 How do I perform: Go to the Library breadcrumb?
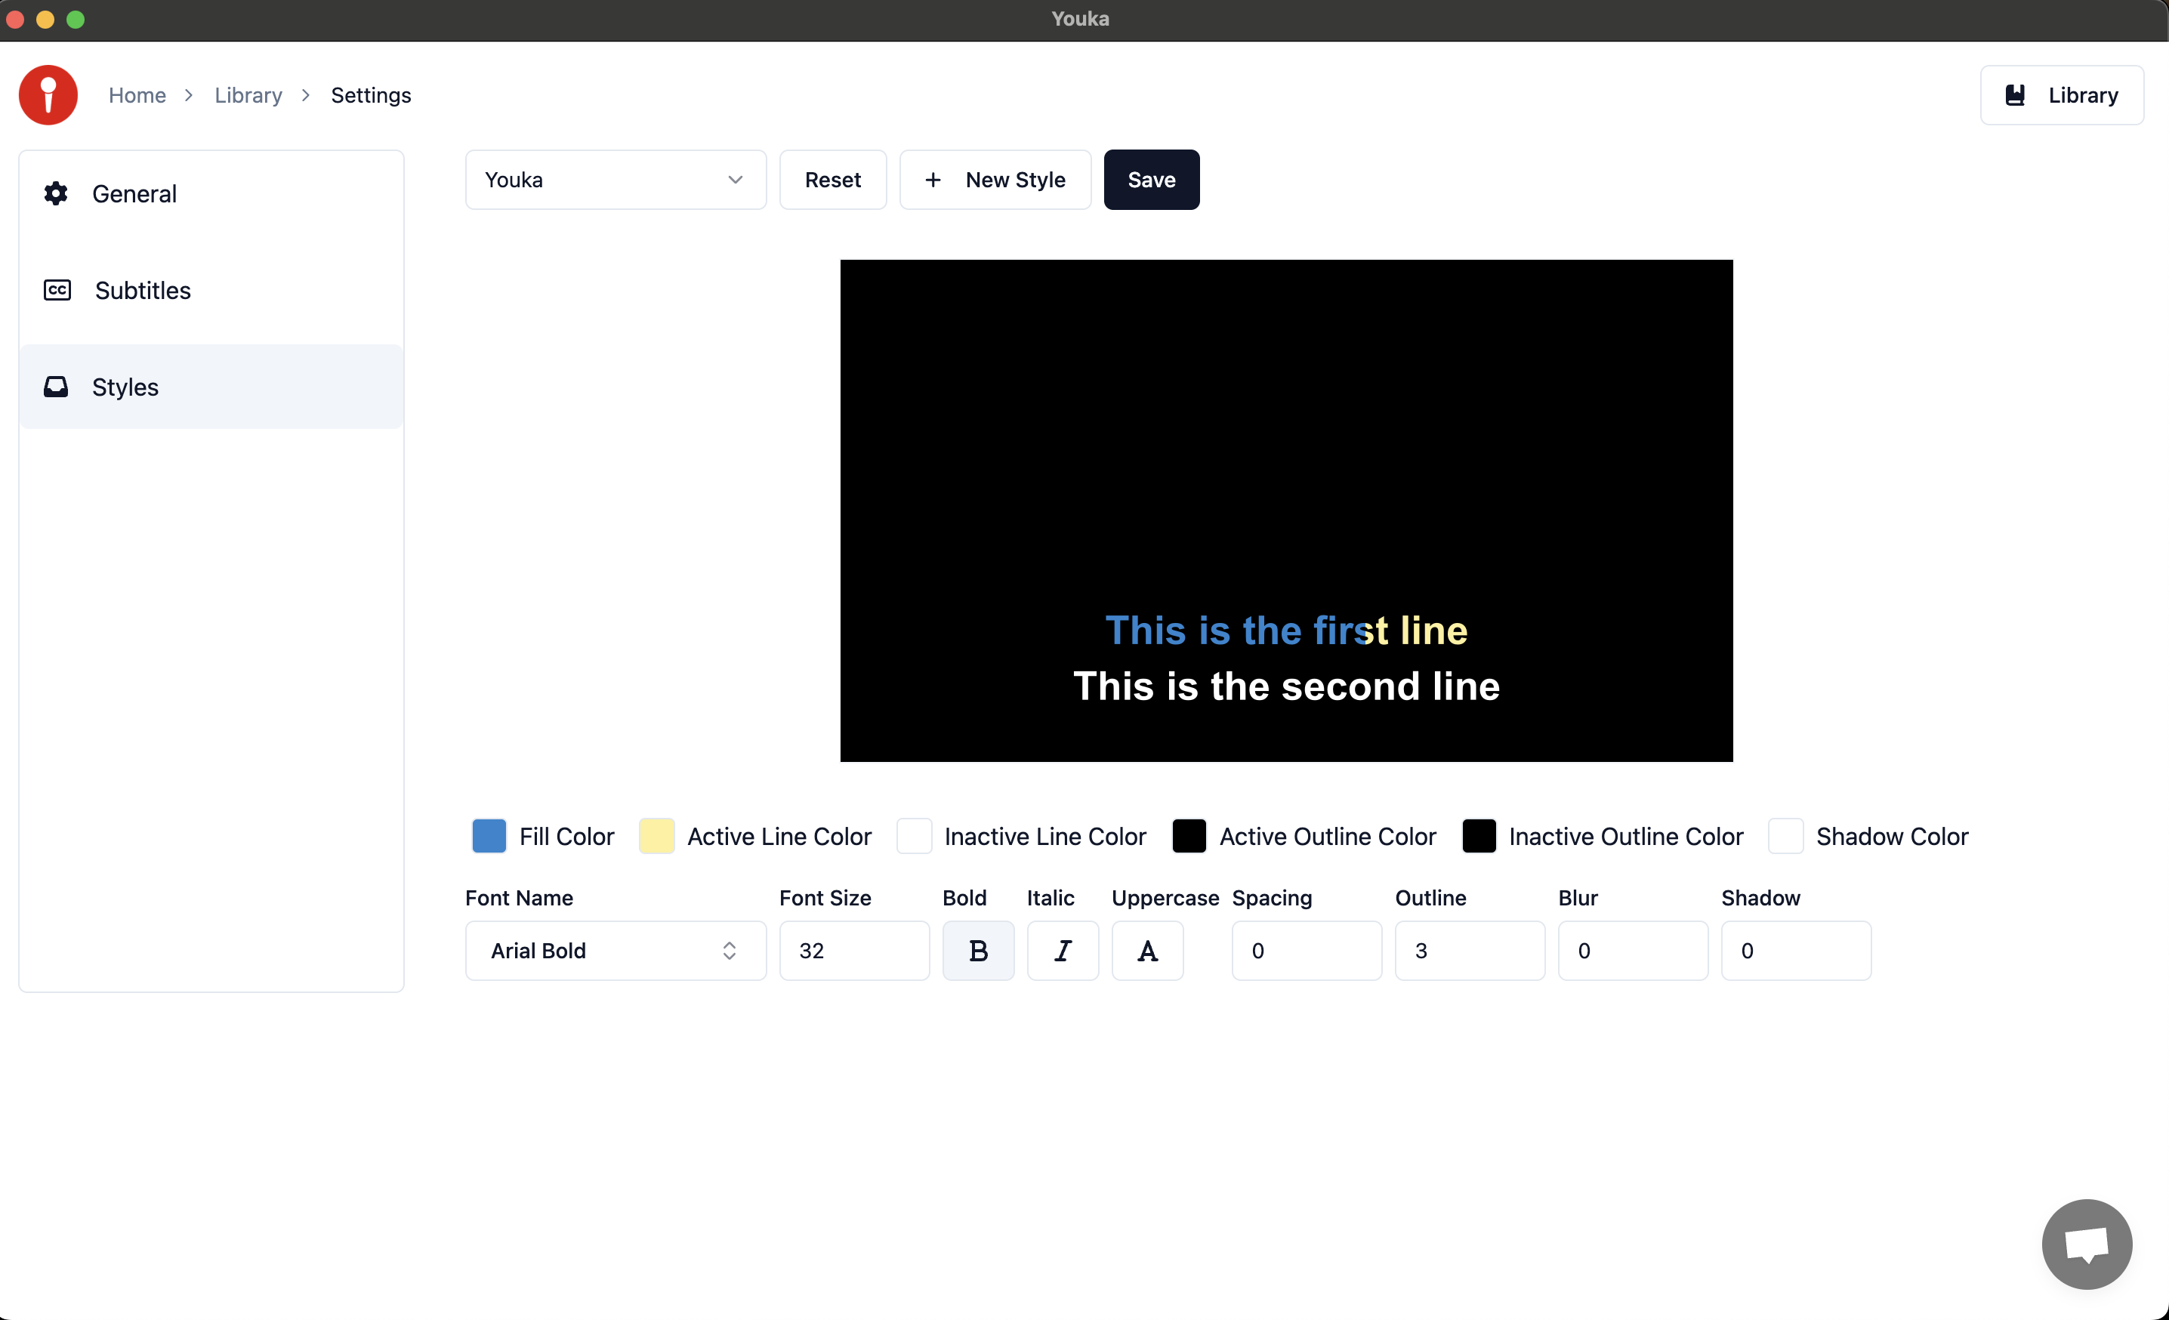248,95
